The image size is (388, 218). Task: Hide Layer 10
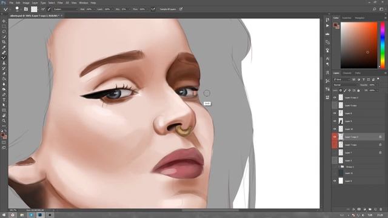335,129
